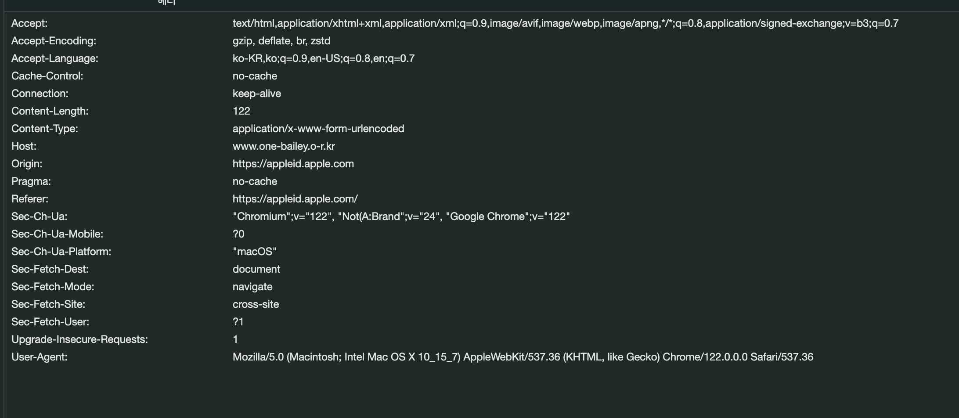Select the Cache-Control header label
The width and height of the screenshot is (959, 418).
pos(47,76)
